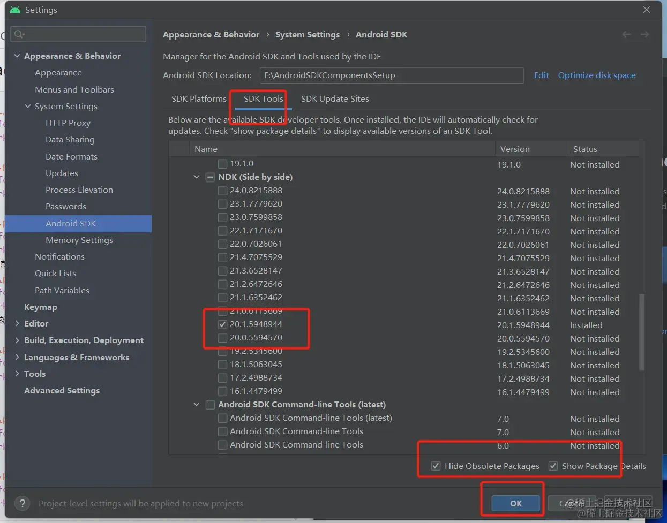Open Quick Lists settings
Viewport: 667px width, 523px height.
point(55,273)
